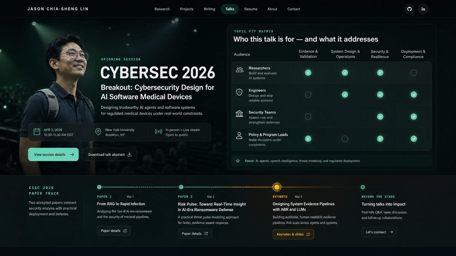This screenshot has height=256, width=456.
Task: Open the GitHub profile icon
Action: [x=409, y=9]
